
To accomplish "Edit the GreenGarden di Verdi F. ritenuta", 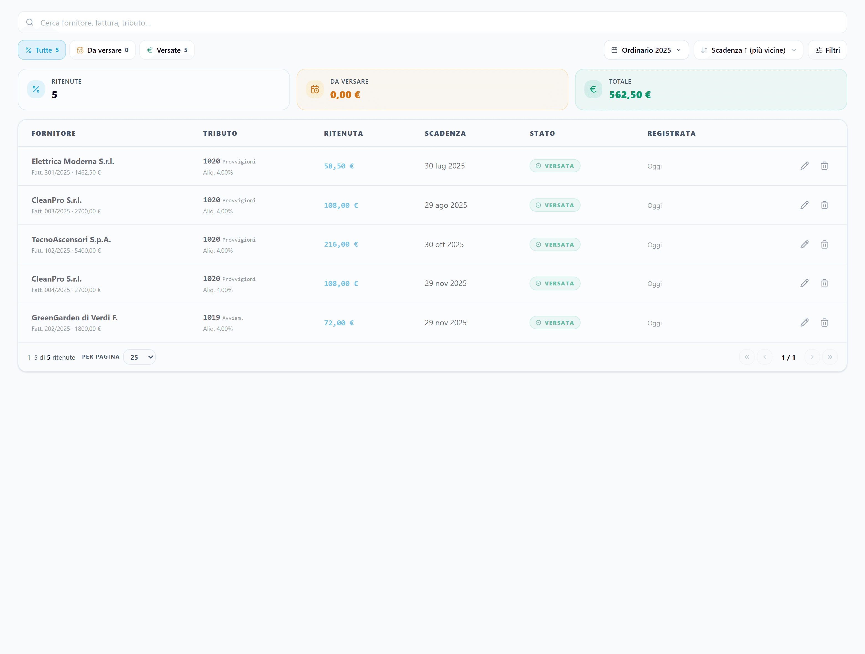I will click(804, 323).
